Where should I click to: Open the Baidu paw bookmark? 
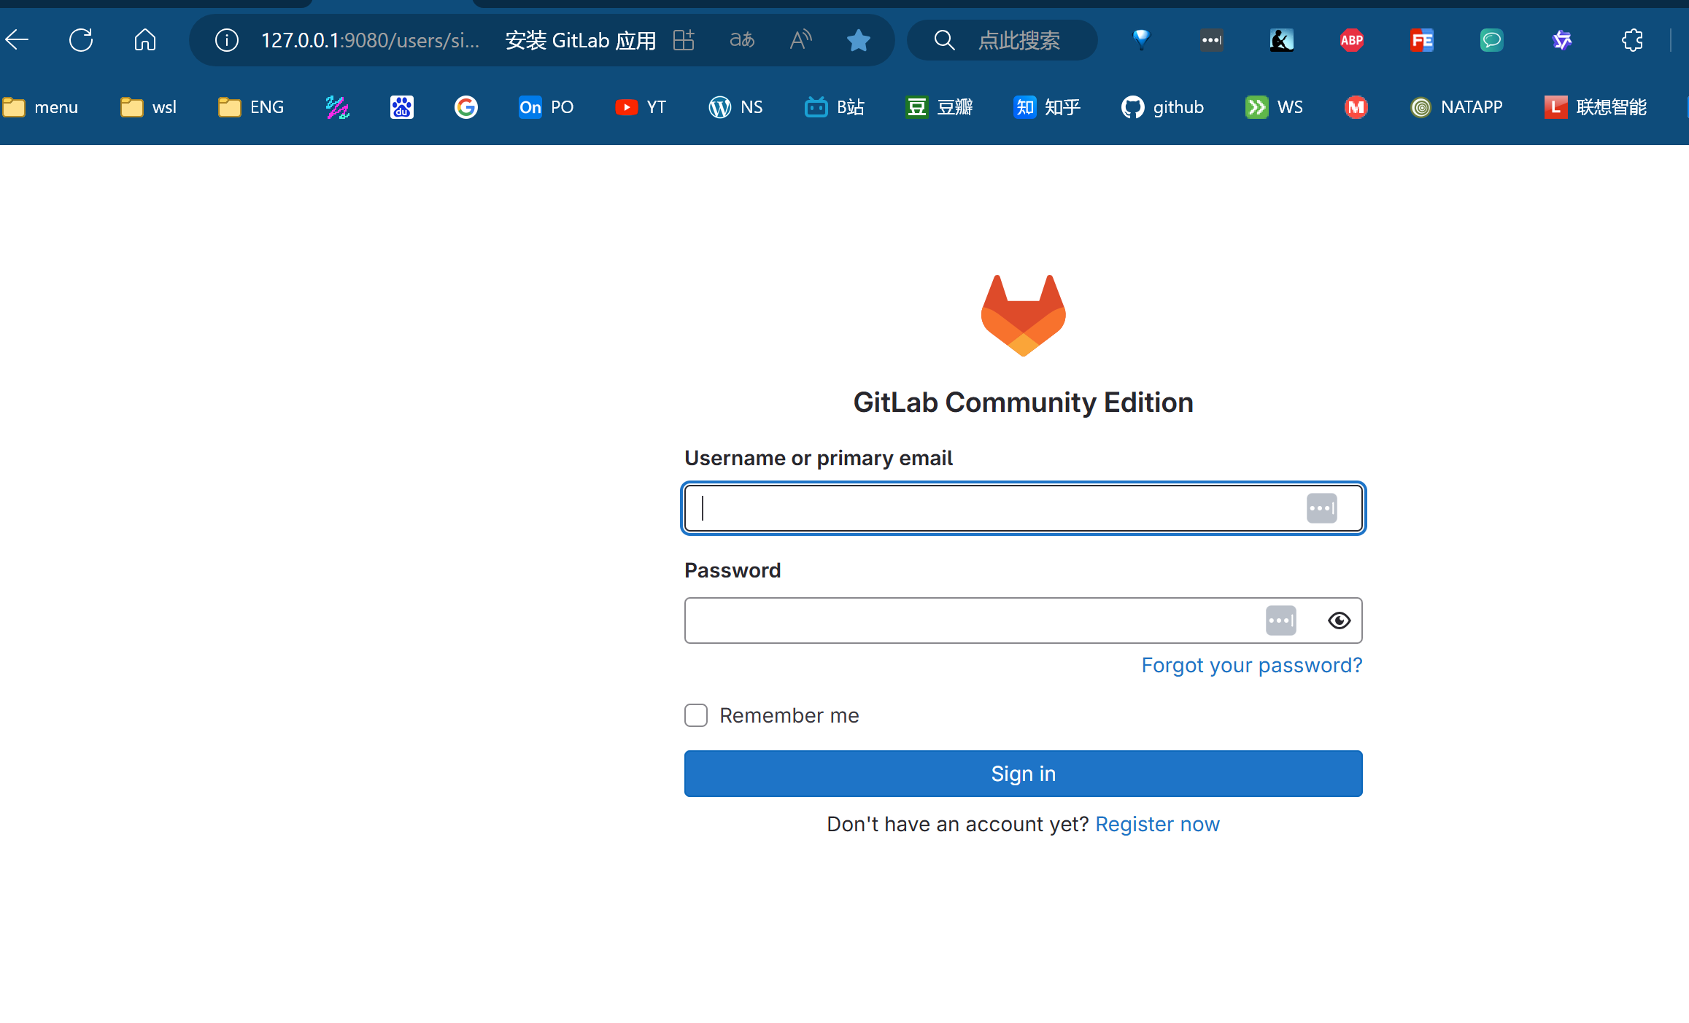pyautogui.click(x=401, y=107)
